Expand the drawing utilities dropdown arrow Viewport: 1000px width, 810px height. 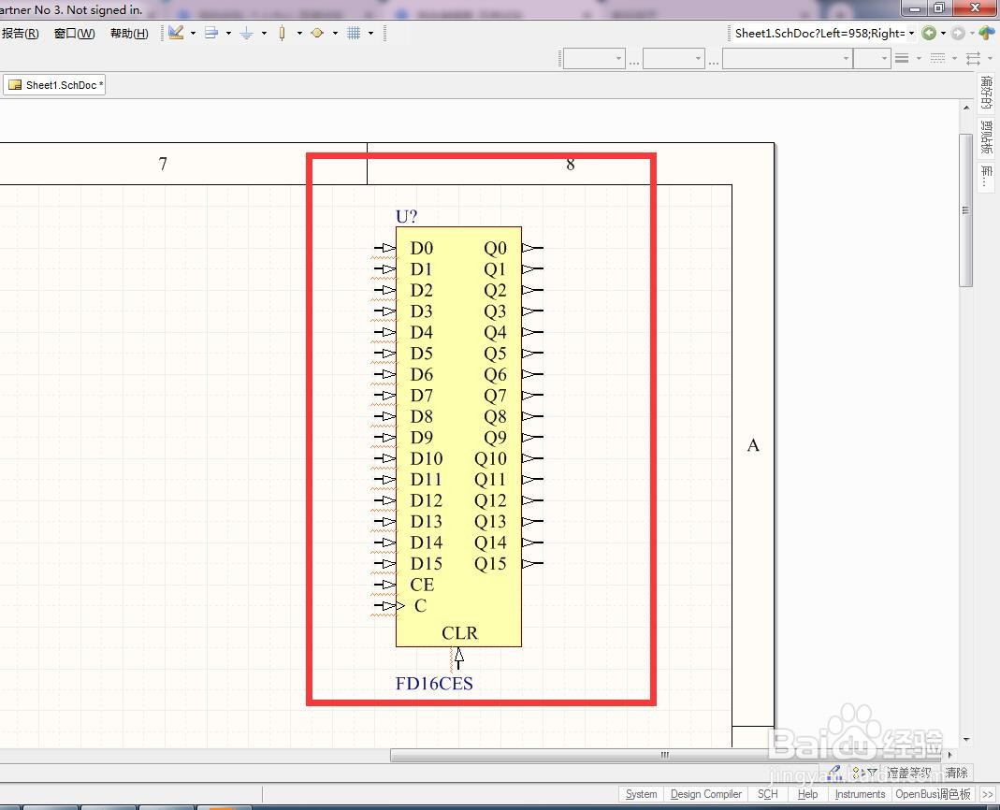[193, 33]
